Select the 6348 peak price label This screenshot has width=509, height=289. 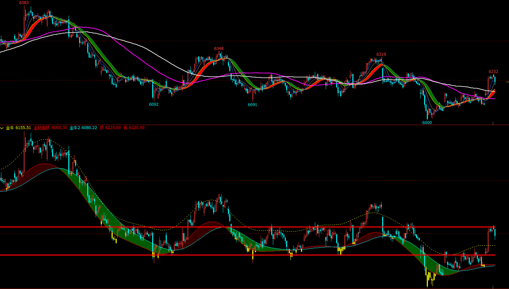(219, 49)
